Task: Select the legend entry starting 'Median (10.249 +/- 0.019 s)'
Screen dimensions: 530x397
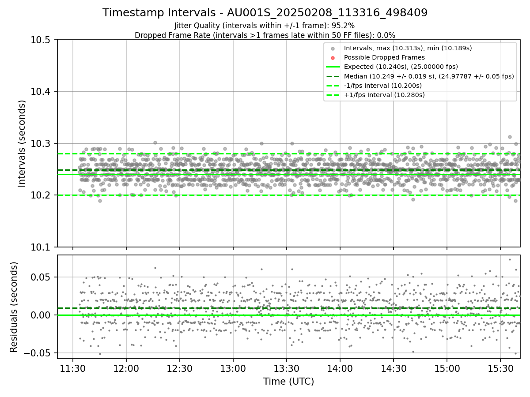Action: (429, 76)
